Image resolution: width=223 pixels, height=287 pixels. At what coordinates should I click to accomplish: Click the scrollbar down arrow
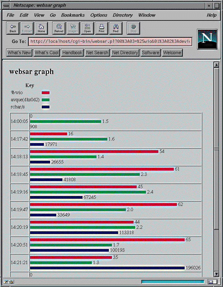(x=216, y=274)
